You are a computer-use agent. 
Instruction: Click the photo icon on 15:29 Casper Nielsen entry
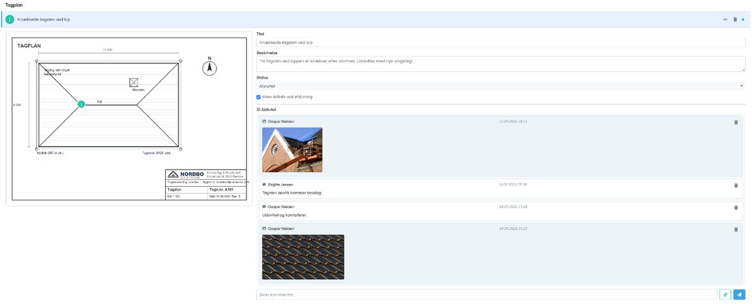pos(264,229)
